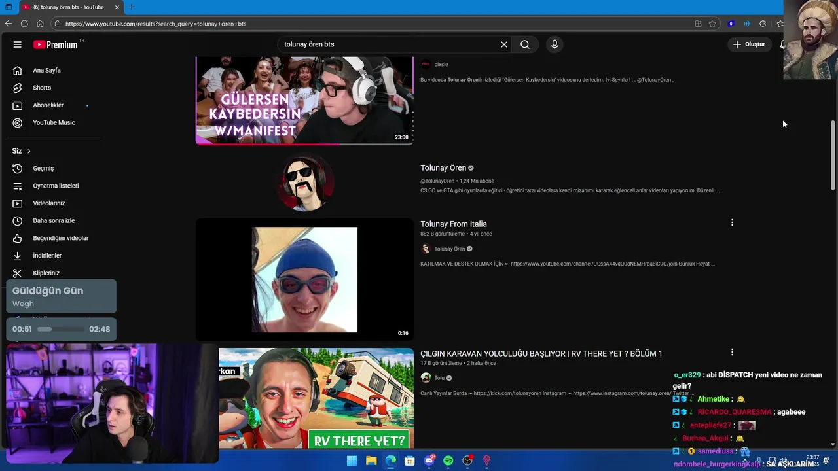Reload the page with refresh icon
838x471 pixels.
(x=24, y=24)
